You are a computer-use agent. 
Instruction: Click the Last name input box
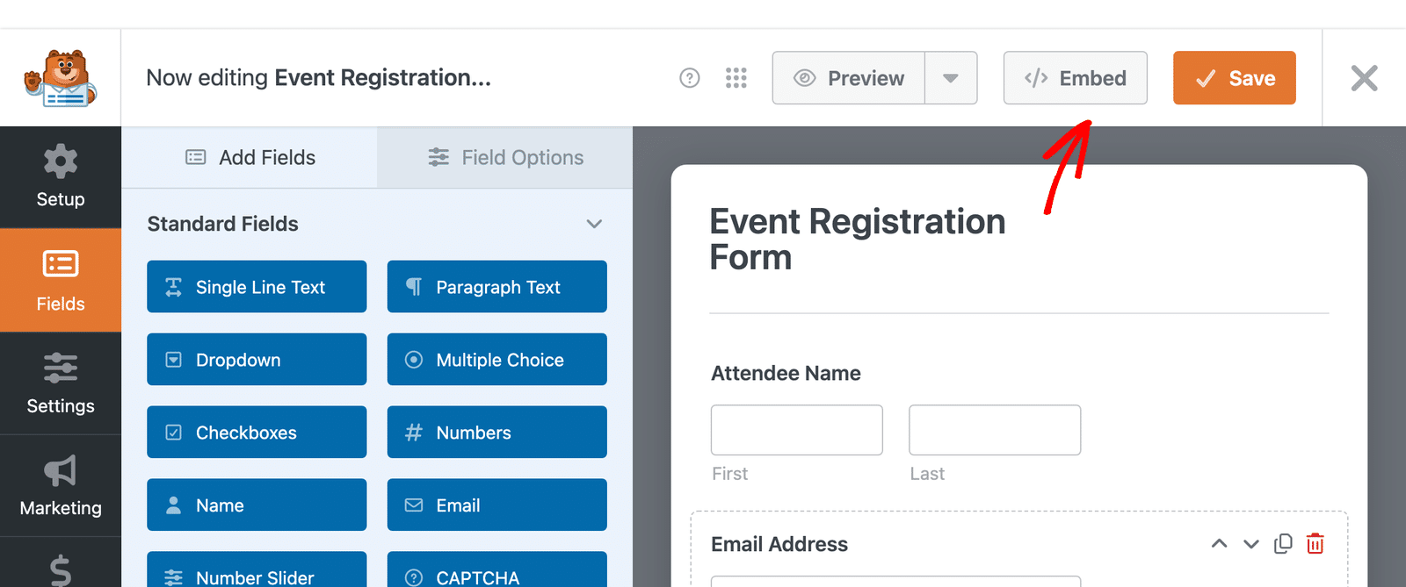coord(995,430)
